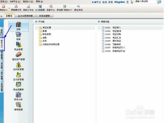Open 信息中心 in the toolbar
This screenshot has width=164, height=123.
click(x=51, y=8)
